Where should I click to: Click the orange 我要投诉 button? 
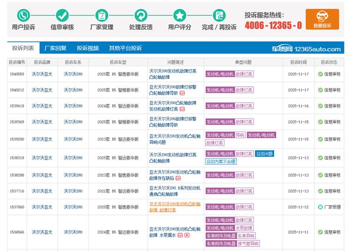click(x=322, y=19)
